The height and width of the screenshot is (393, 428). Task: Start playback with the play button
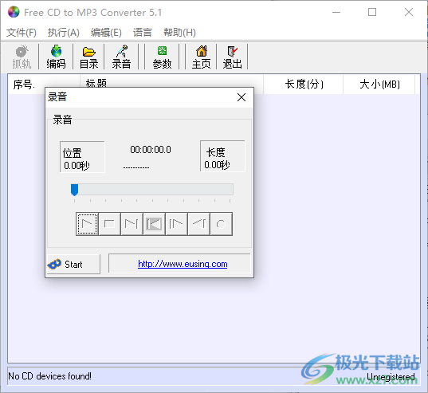(87, 224)
